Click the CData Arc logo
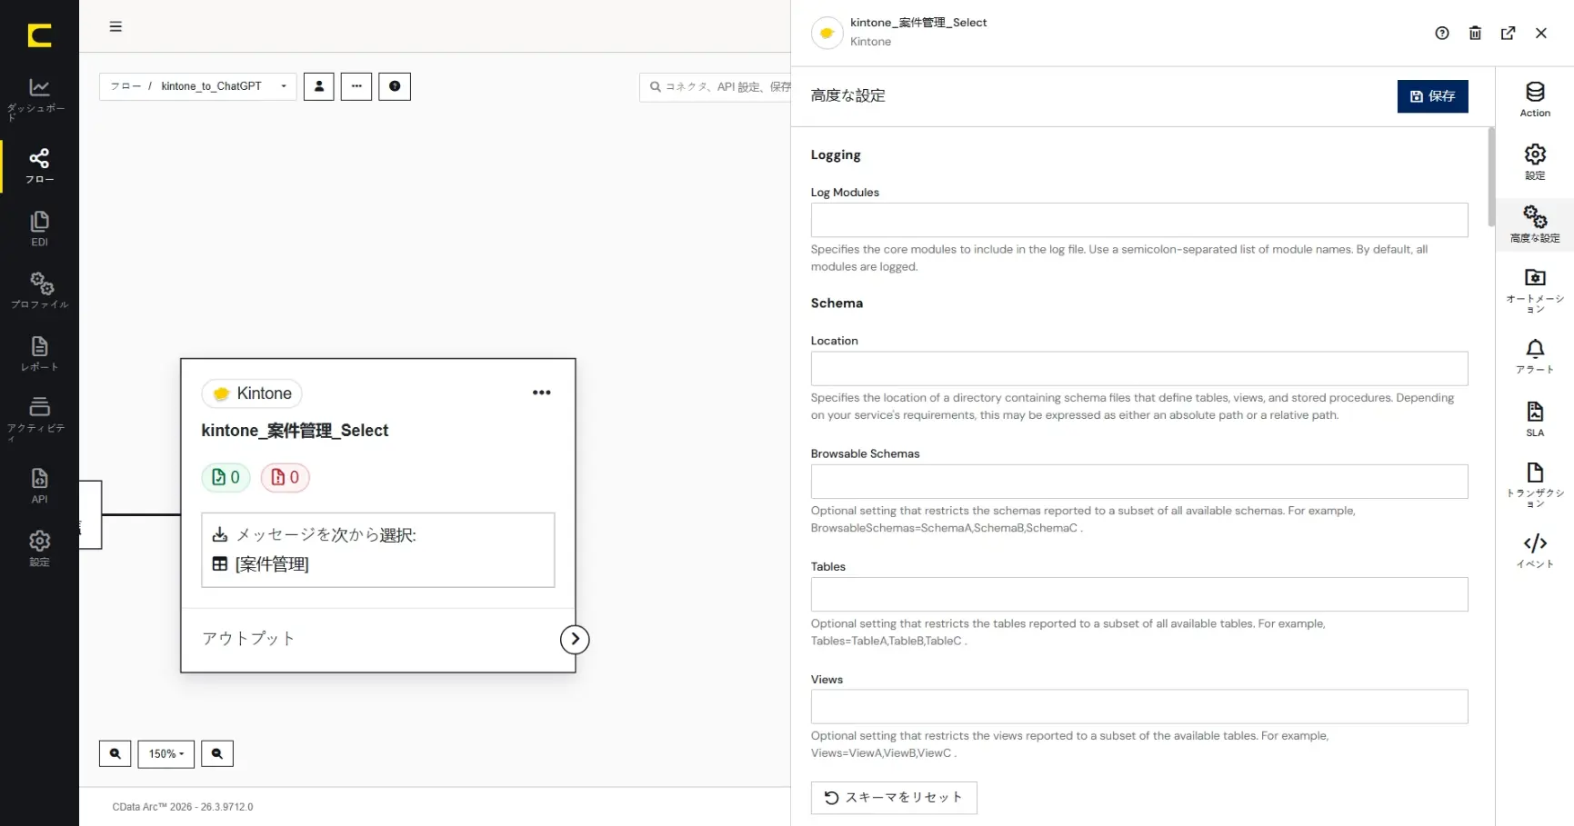 pyautogui.click(x=39, y=35)
